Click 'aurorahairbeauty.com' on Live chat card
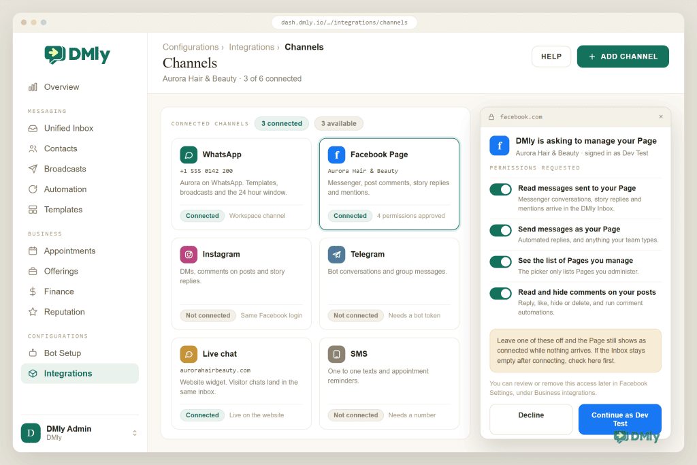The height and width of the screenshot is (465, 697). click(x=215, y=370)
